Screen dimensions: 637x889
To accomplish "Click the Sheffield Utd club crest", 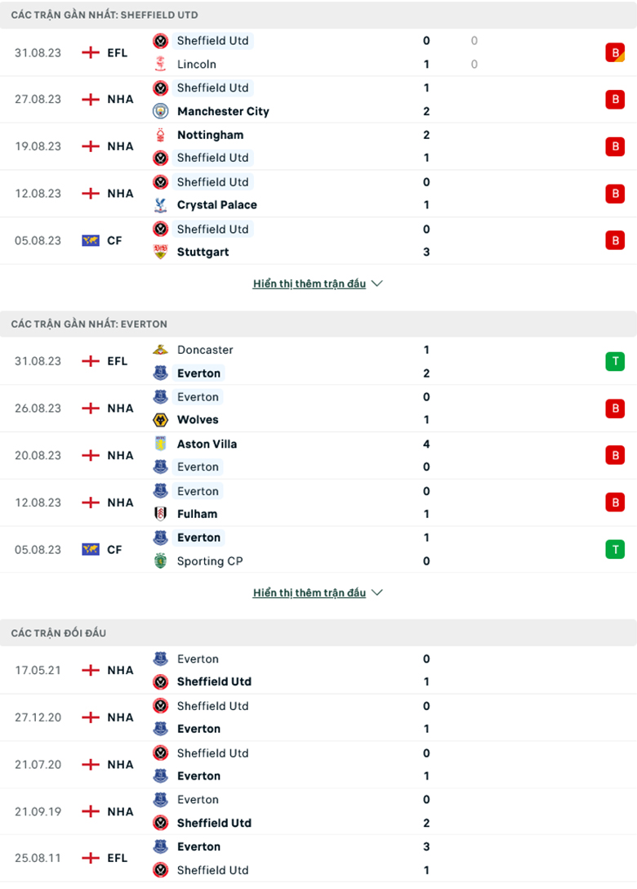I will click(160, 41).
